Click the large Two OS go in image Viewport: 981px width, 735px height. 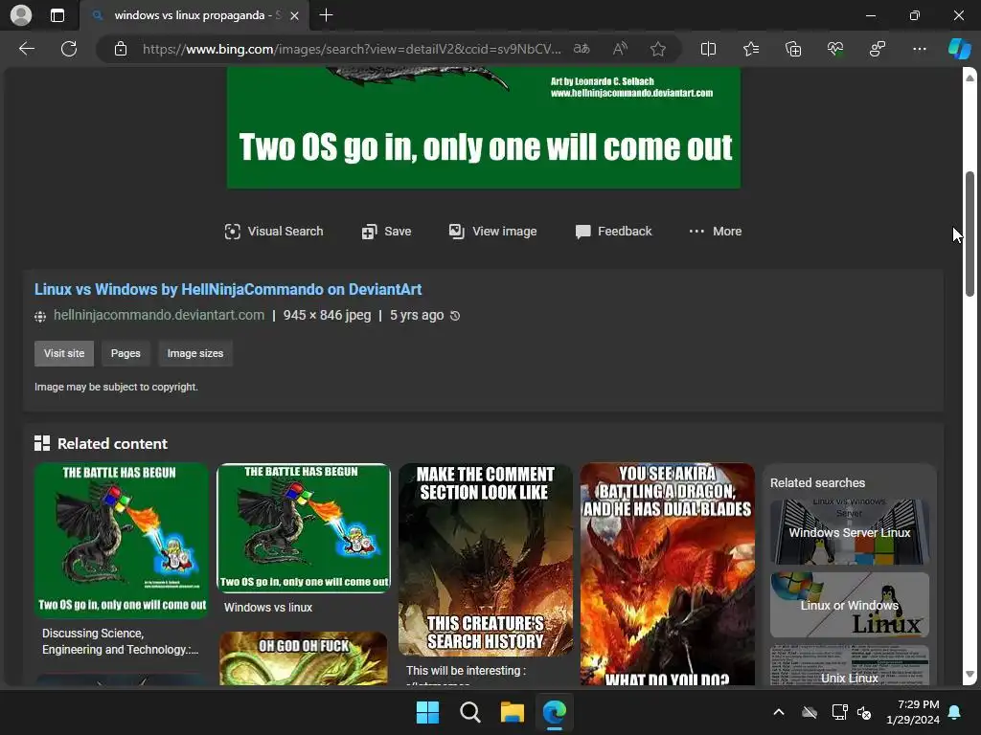484,128
